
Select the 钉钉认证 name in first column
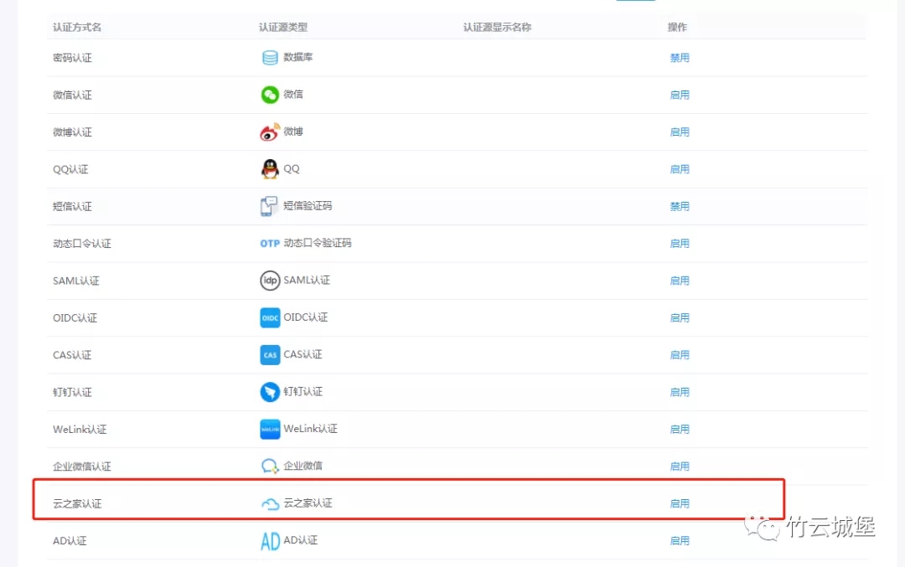click(x=72, y=392)
